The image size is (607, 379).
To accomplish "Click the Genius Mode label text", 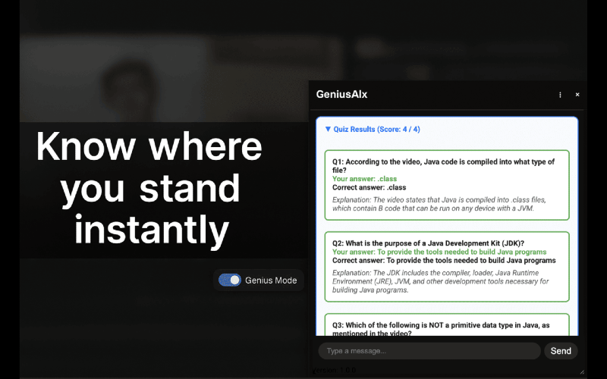I will click(x=271, y=280).
